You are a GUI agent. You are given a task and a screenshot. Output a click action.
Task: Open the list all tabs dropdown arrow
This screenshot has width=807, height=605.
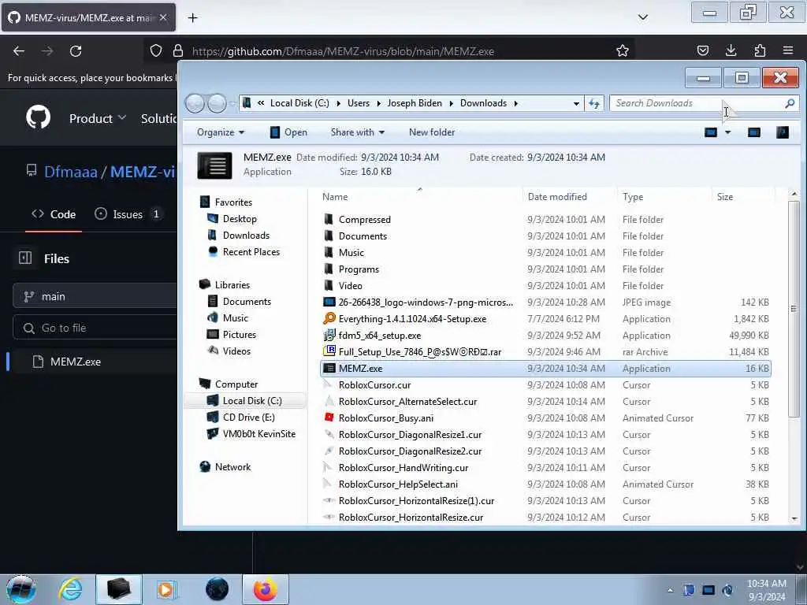tap(643, 17)
